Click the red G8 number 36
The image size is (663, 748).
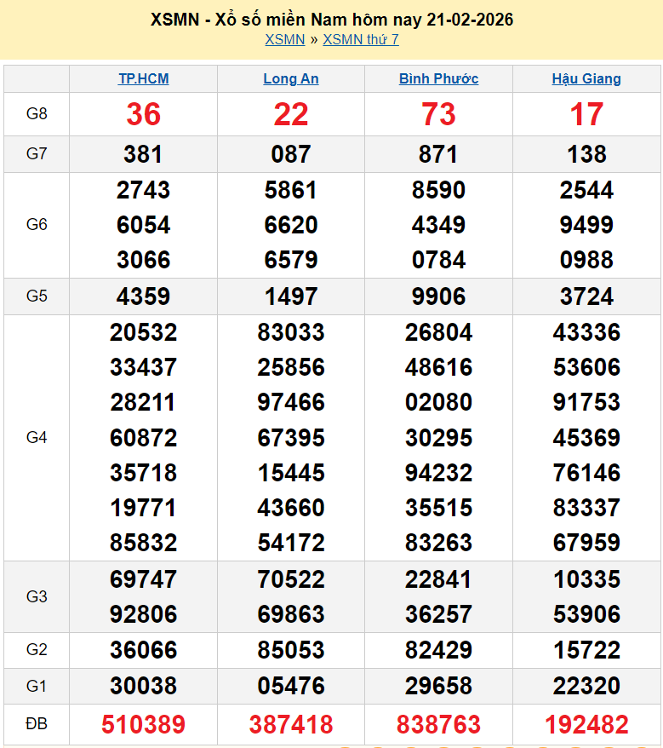143,114
